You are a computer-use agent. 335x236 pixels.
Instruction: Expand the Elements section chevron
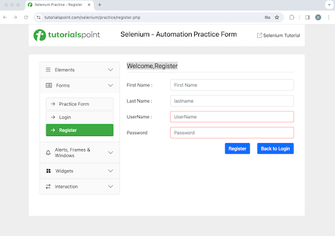click(111, 70)
